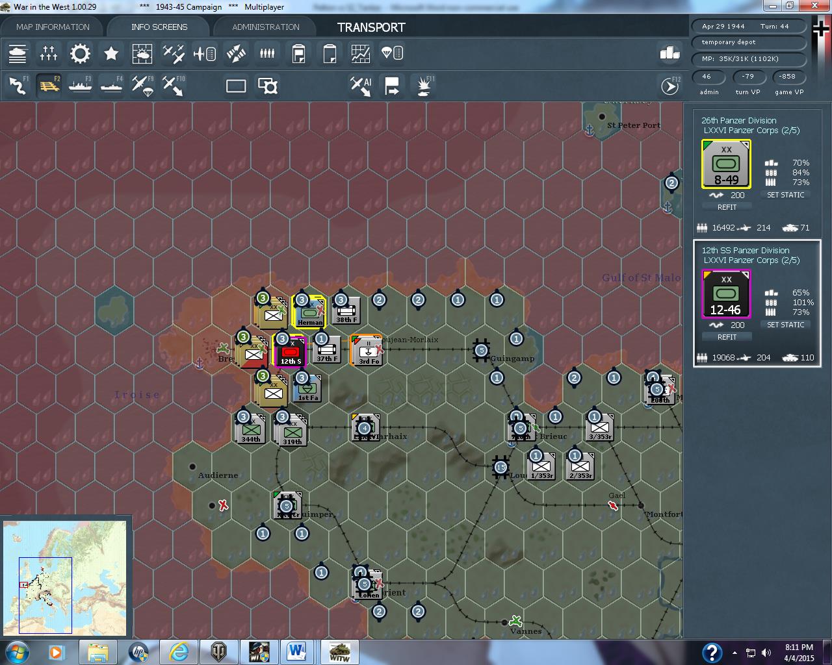Select F3 naval transport mode

coord(80,86)
